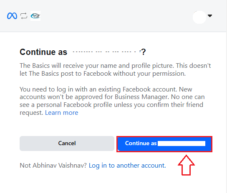Click the Not Abhinav Vaishnav? text

coord(53,166)
